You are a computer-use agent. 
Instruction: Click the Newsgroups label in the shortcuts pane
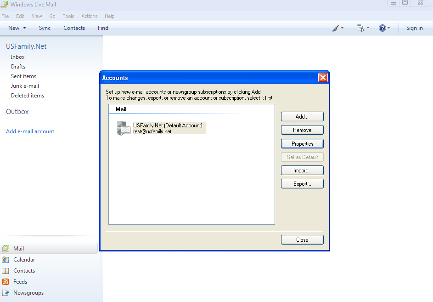28,293
